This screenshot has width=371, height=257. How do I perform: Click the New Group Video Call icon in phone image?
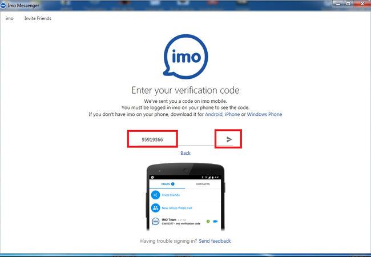click(x=155, y=208)
